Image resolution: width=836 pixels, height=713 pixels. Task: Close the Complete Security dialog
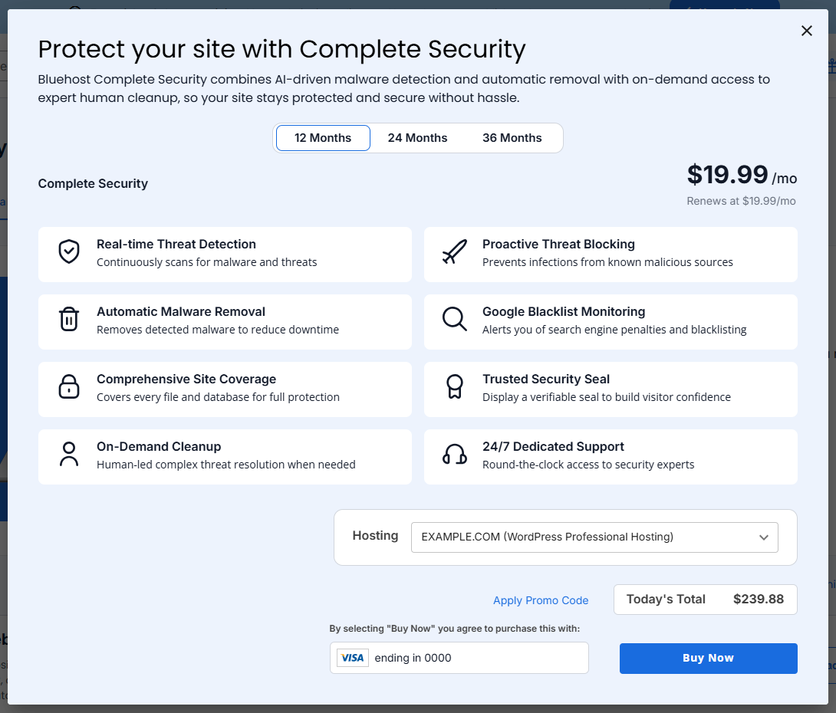click(807, 31)
